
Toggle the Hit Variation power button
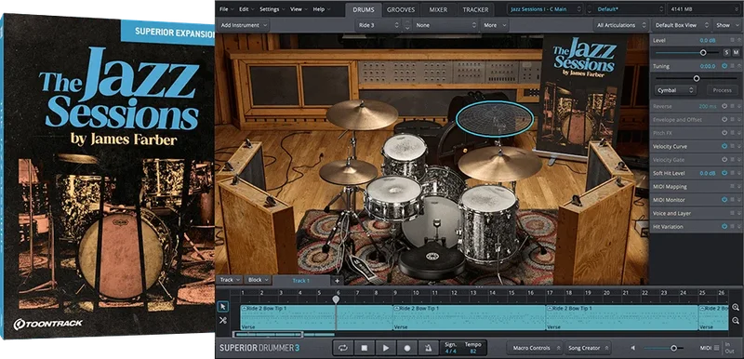pyautogui.click(x=724, y=227)
